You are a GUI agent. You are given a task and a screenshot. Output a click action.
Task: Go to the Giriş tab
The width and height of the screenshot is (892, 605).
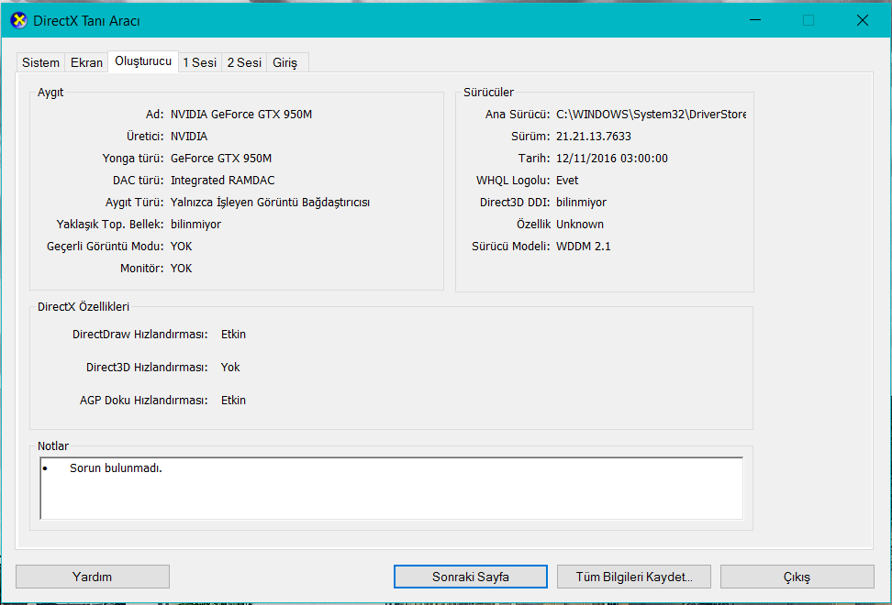click(x=285, y=62)
